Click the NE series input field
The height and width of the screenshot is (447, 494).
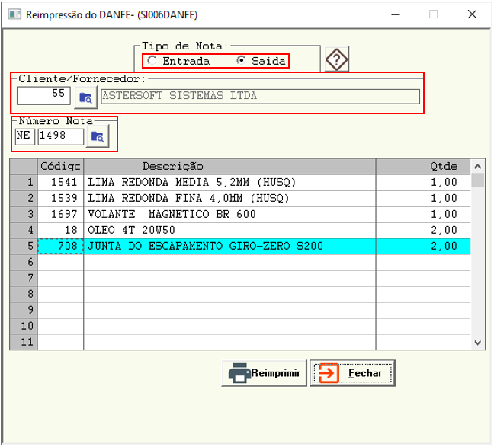[x=25, y=136]
